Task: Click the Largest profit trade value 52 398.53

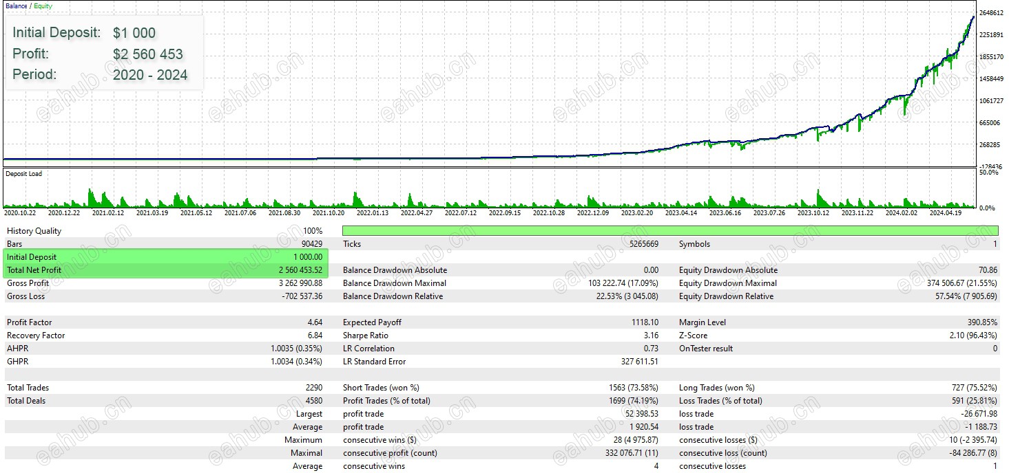Action: 642,414
